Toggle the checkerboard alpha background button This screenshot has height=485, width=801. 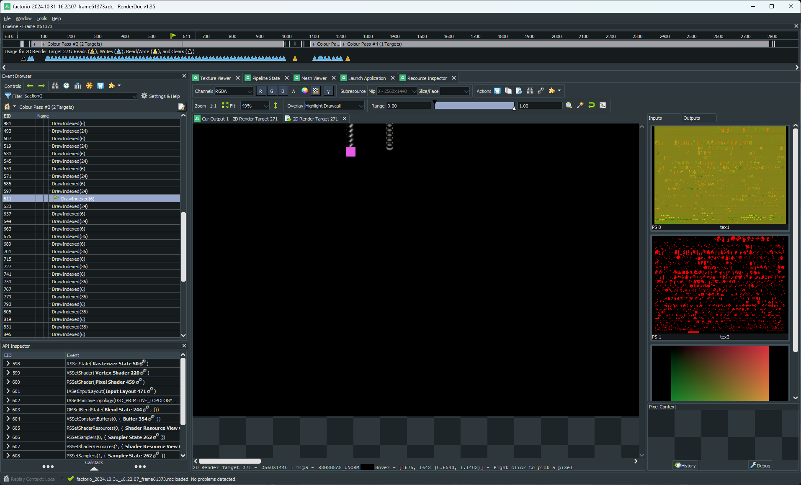tap(316, 91)
